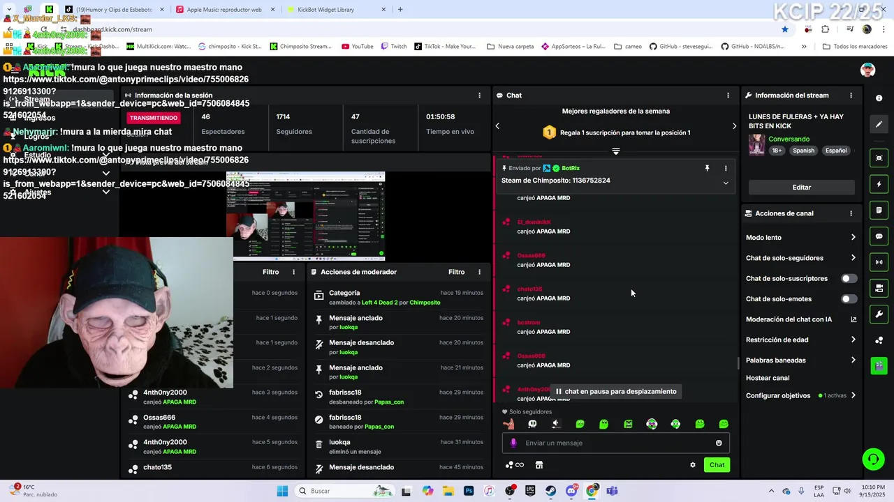Open the lightning bolt sidebar widget

click(879, 184)
